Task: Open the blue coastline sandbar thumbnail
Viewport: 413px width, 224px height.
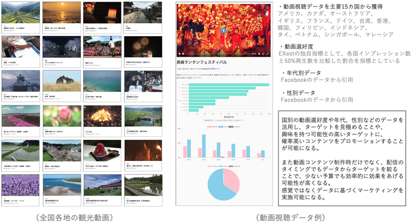Action: [x=62, y=185]
